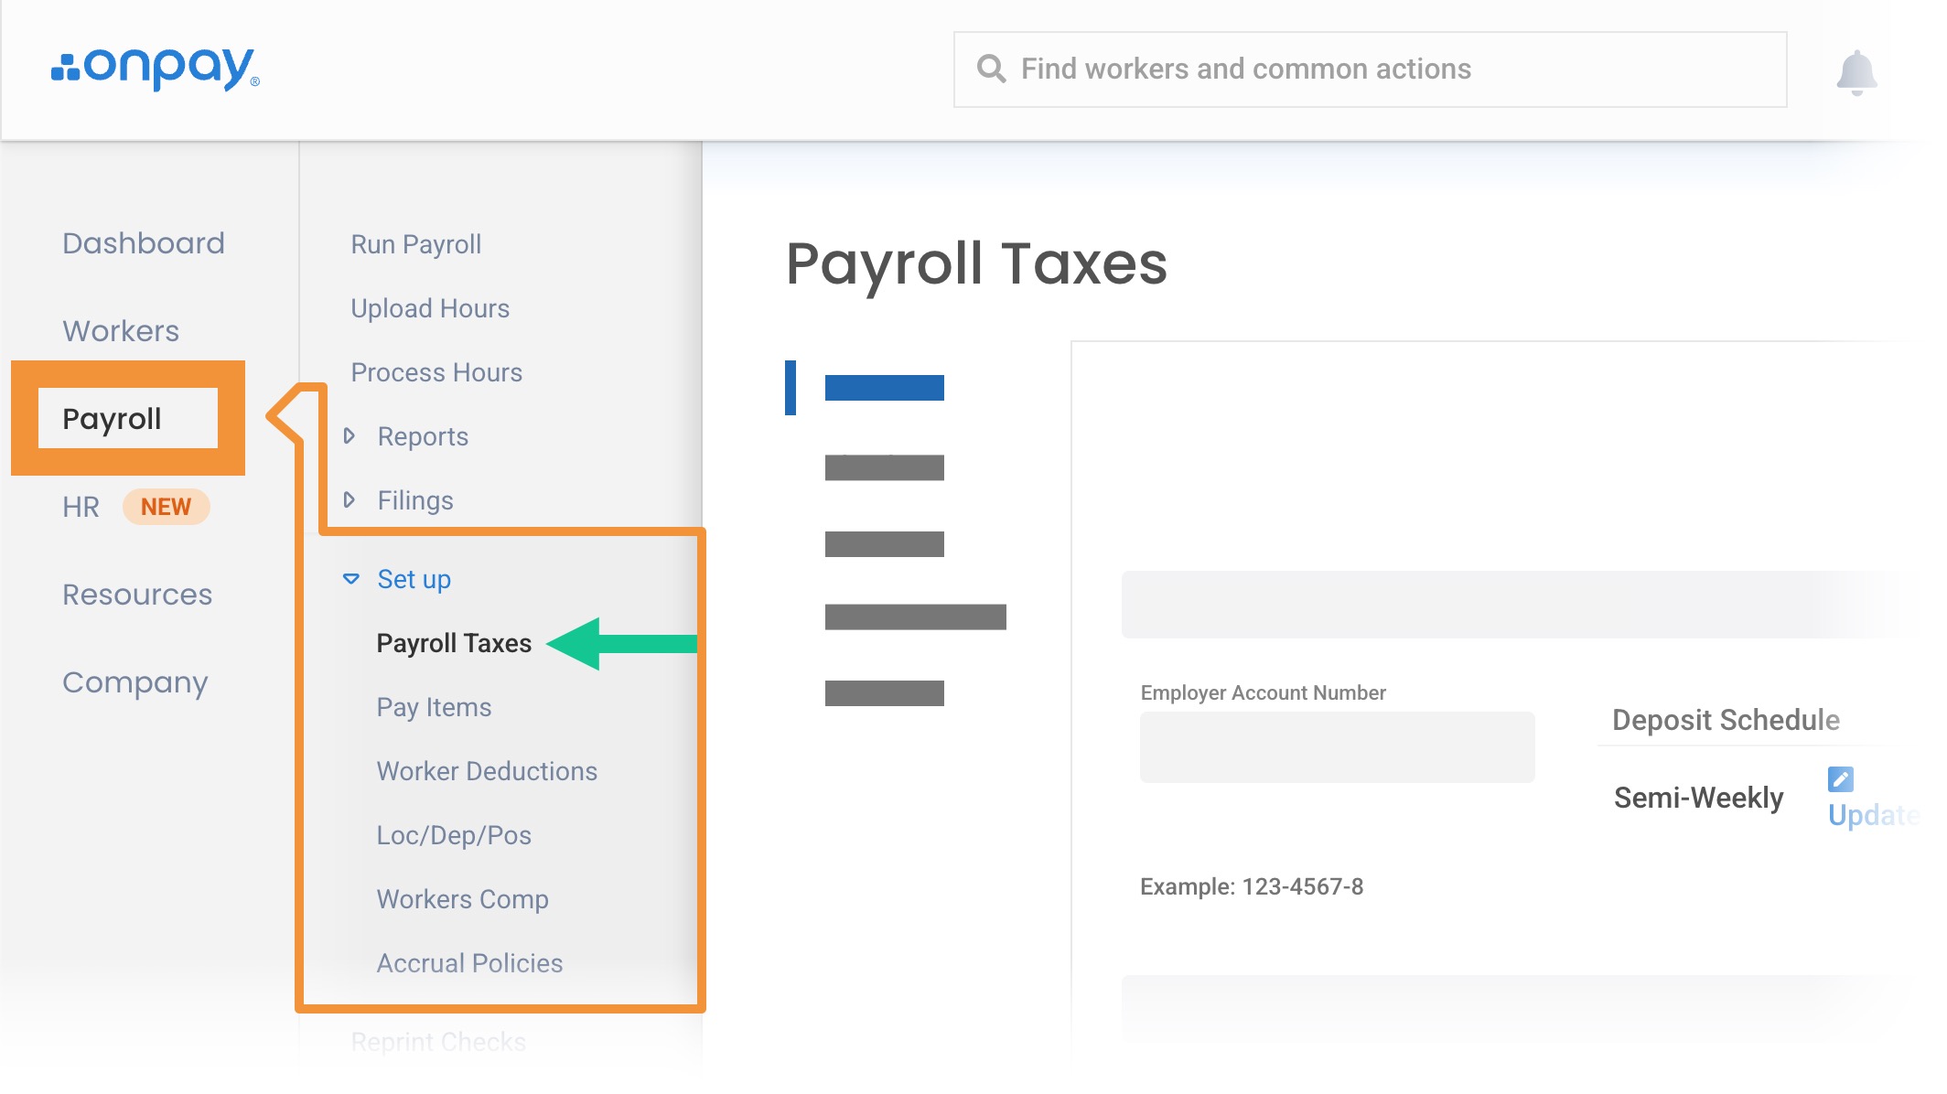Click the Run Payroll link

pos(416,244)
